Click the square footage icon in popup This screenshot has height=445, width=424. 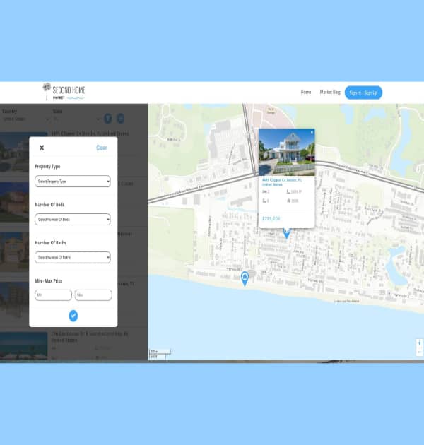point(288,191)
